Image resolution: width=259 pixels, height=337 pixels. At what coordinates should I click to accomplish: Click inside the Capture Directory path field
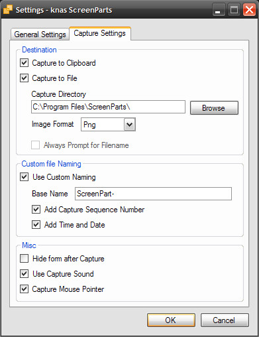(108, 107)
